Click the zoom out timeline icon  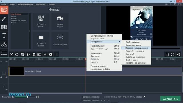point(13,97)
